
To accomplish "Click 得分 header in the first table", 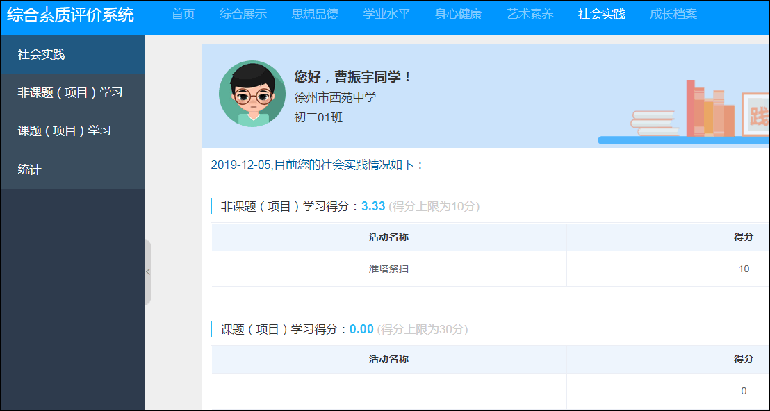I will click(x=744, y=237).
